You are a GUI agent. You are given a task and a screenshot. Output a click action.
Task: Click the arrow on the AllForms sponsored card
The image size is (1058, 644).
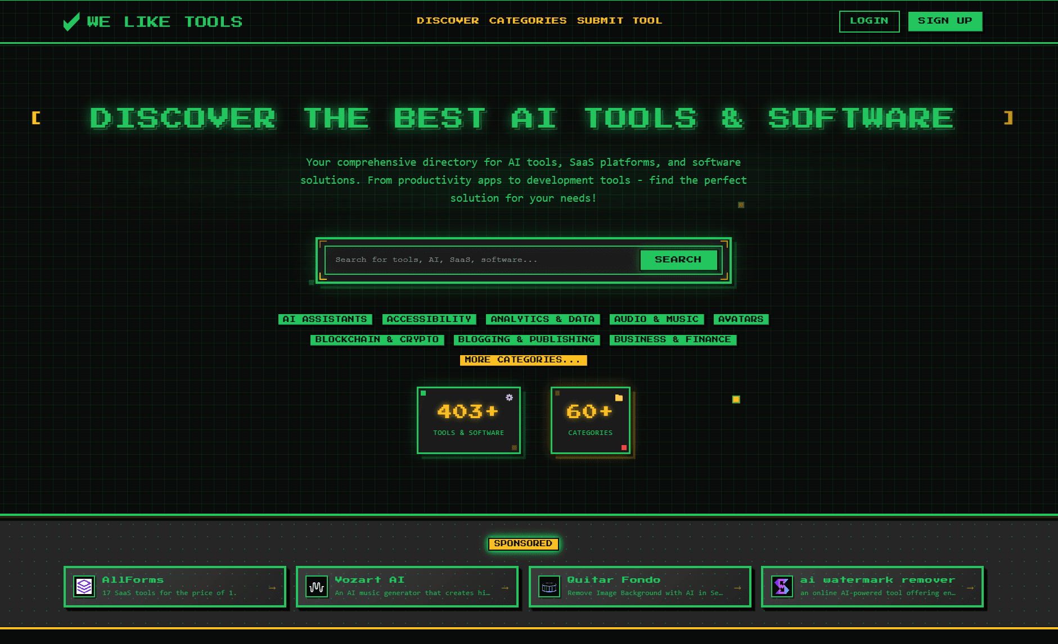pos(273,587)
